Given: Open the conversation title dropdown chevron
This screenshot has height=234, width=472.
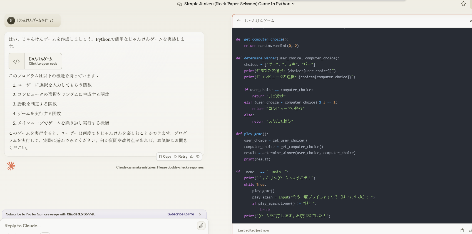Looking at the screenshot, I should (x=293, y=4).
